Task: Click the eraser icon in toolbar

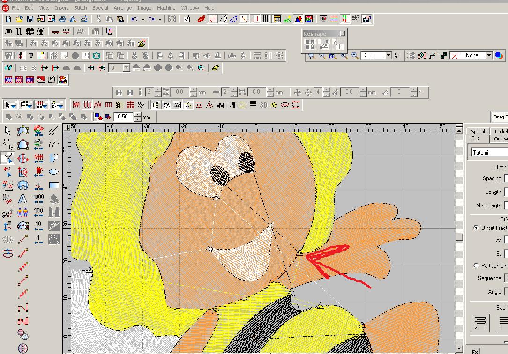Action: [216, 68]
